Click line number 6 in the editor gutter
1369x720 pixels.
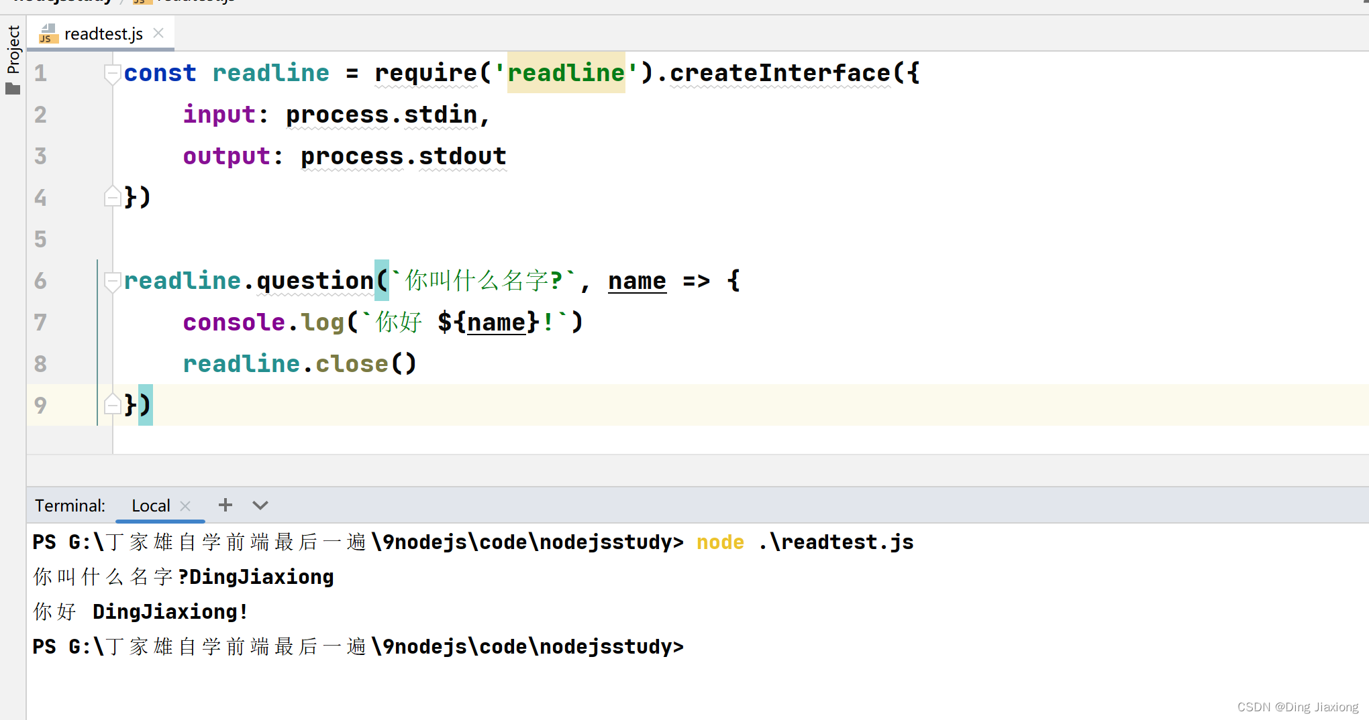(40, 281)
